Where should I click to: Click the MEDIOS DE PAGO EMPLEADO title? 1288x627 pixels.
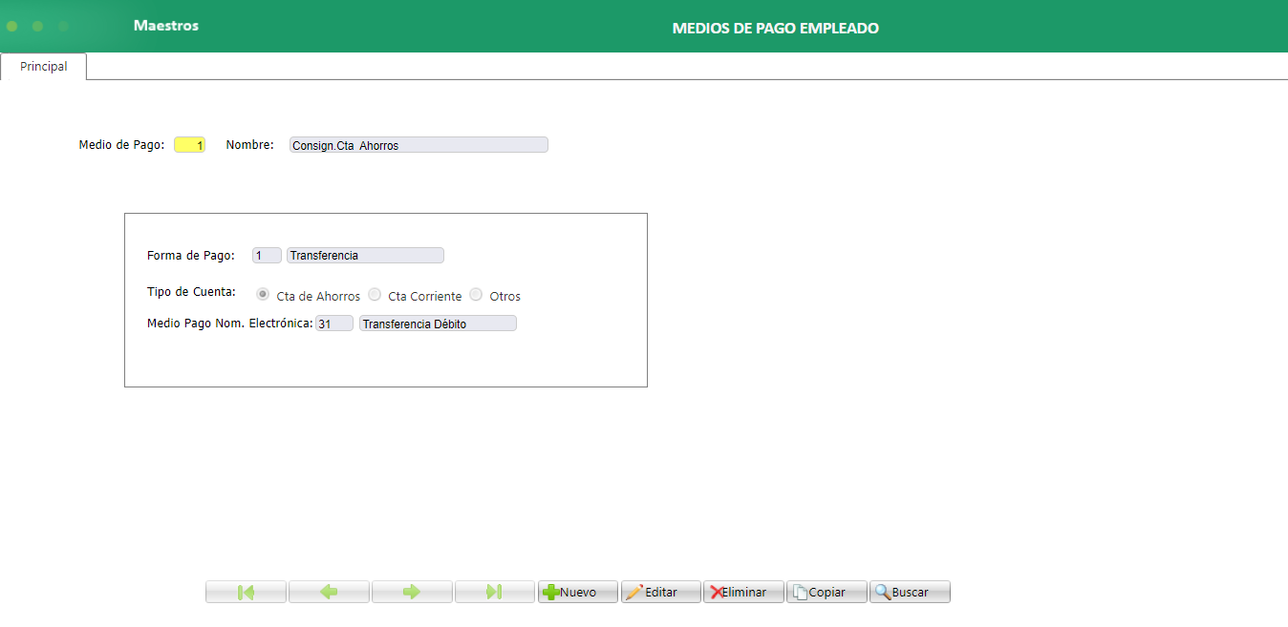[x=776, y=29]
